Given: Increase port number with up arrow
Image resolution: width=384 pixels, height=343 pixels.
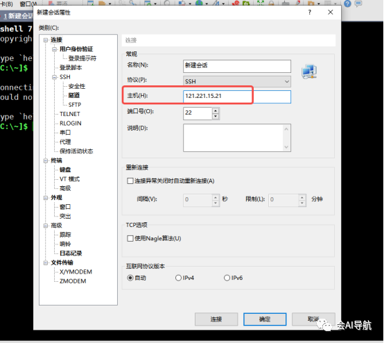Looking at the screenshot, I should pos(216,110).
